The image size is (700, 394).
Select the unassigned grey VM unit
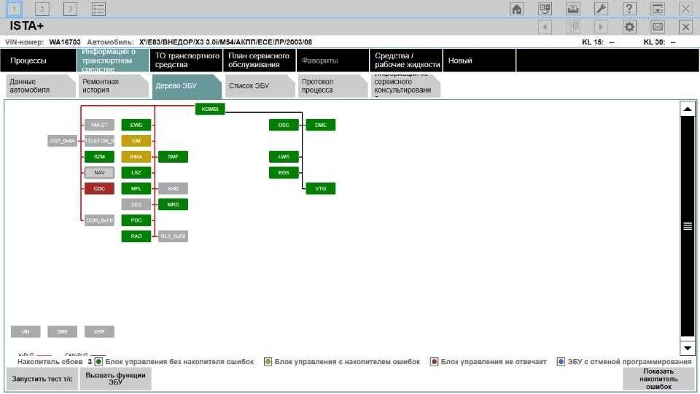[x=26, y=331]
